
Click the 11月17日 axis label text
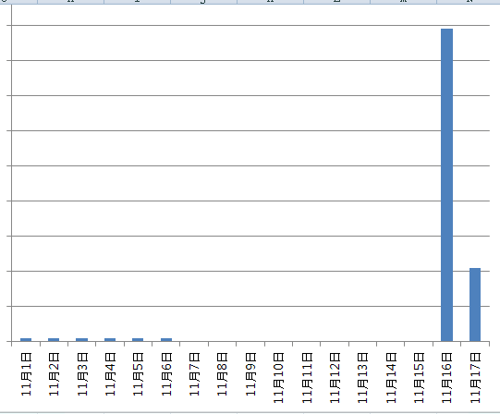click(475, 378)
